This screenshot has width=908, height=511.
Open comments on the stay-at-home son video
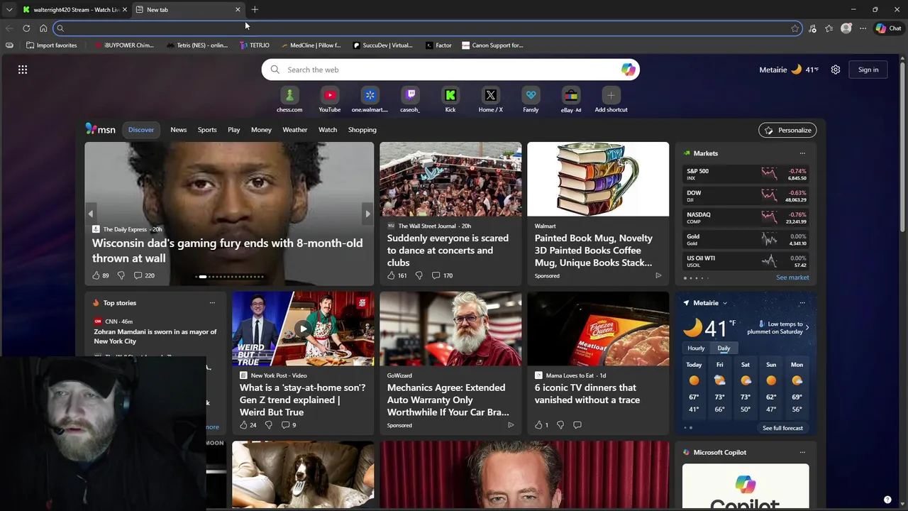289,425
